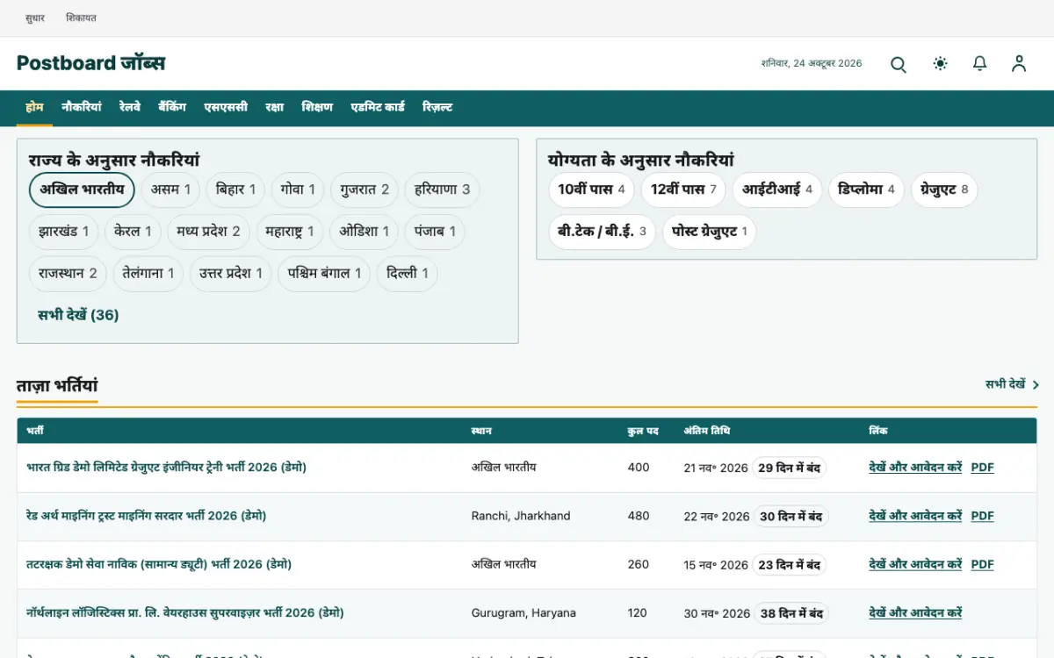
Task: Filter jobs by 10वीं पास qualification
Action: click(591, 190)
